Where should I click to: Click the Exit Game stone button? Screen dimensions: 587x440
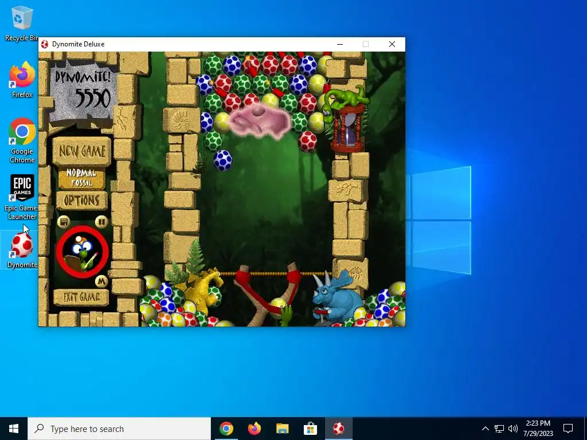point(81,297)
